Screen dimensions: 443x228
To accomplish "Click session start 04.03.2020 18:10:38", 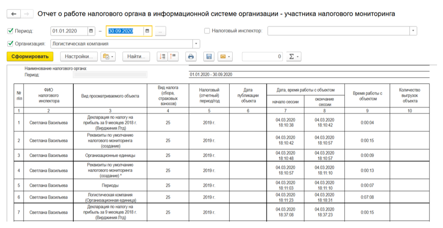I will point(285,123).
